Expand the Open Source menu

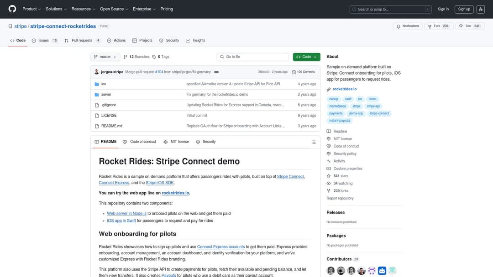[114, 9]
